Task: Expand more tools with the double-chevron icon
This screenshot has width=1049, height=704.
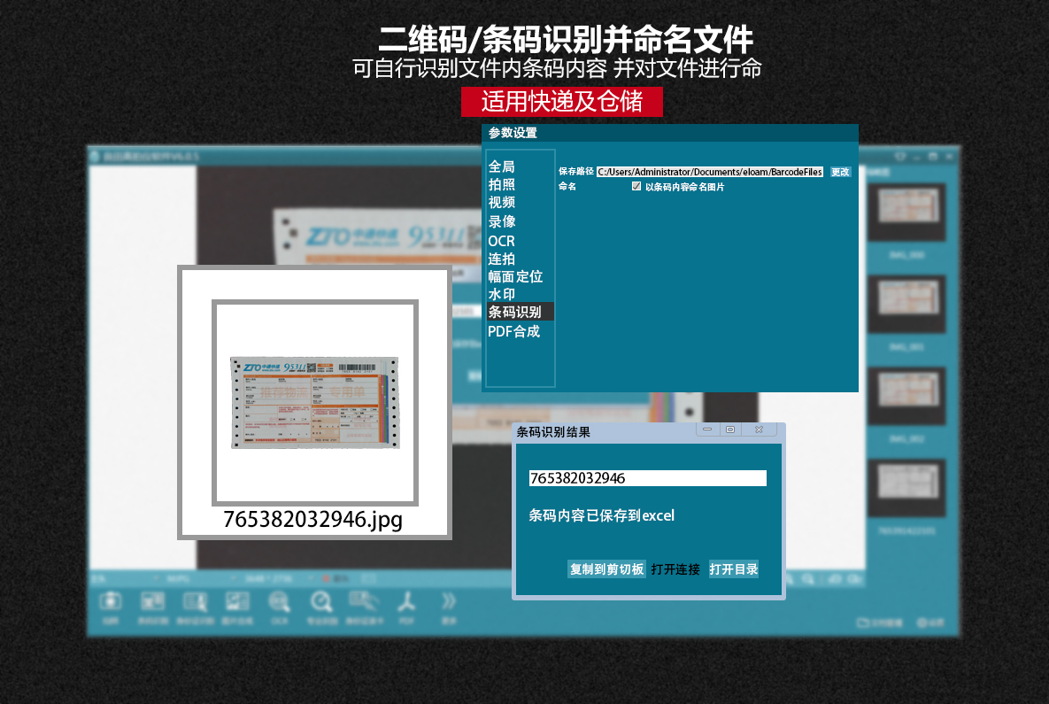Action: click(449, 602)
